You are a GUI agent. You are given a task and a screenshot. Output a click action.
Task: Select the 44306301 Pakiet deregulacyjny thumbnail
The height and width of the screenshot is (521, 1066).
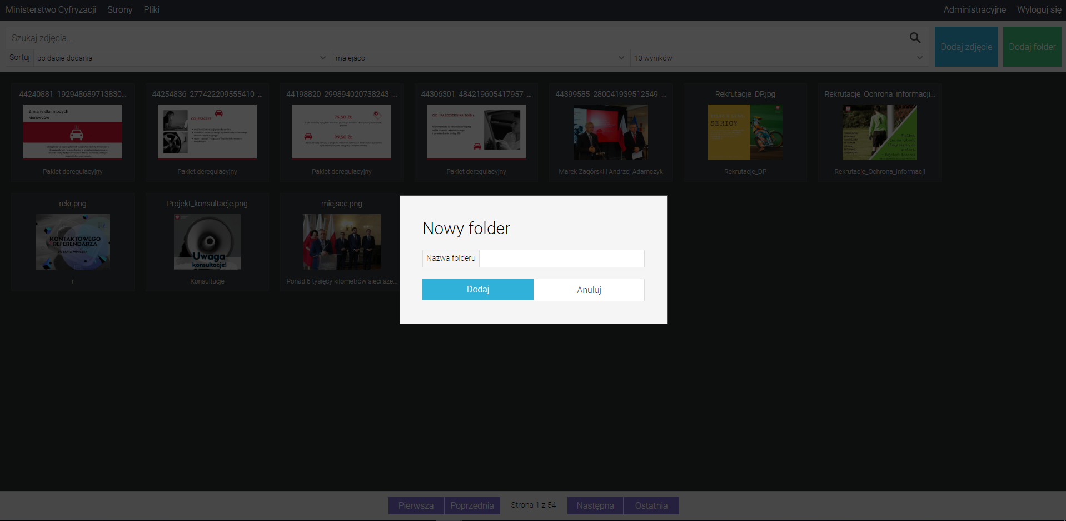[476, 132]
